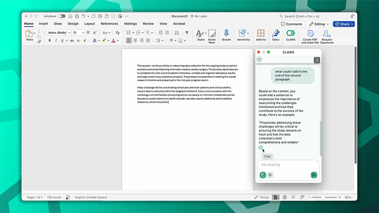The width and height of the screenshot is (379, 213).
Task: Open the Styles Pane
Action: pyautogui.click(x=212, y=37)
